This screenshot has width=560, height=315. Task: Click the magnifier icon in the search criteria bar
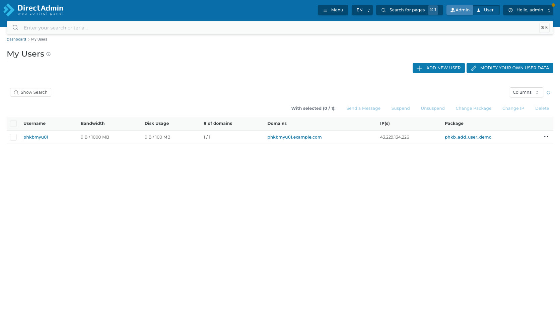[x=15, y=28]
